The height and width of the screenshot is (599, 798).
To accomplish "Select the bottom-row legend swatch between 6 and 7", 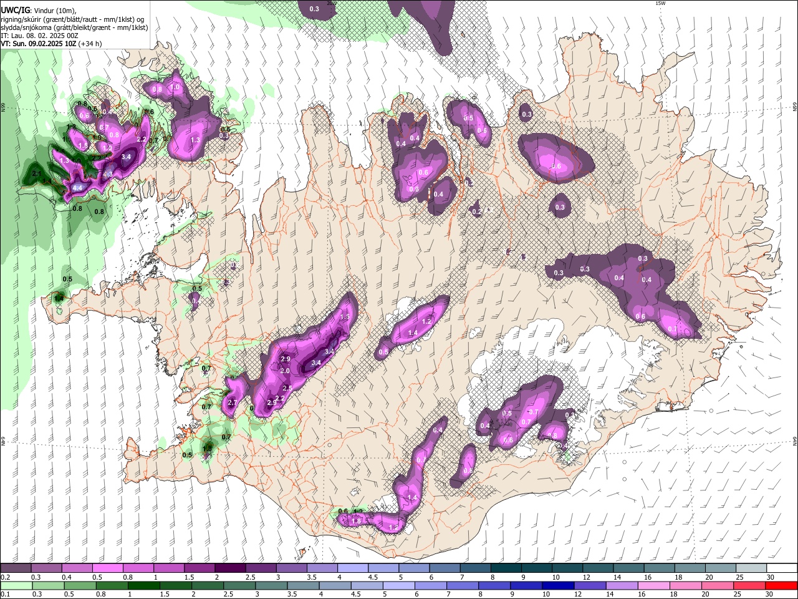I will pyautogui.click(x=430, y=585).
